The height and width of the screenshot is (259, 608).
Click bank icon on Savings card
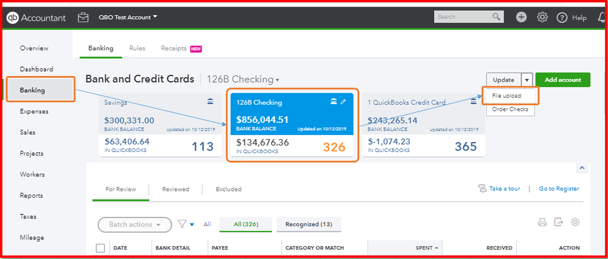[210, 102]
